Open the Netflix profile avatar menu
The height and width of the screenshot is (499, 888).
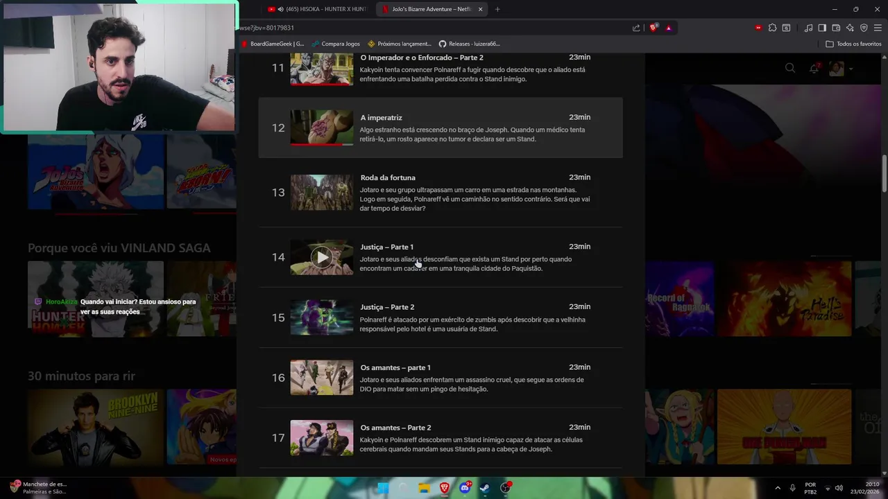pyautogui.click(x=837, y=68)
